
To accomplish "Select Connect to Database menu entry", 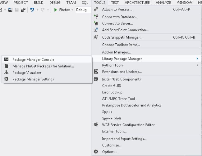I will point(146,17).
